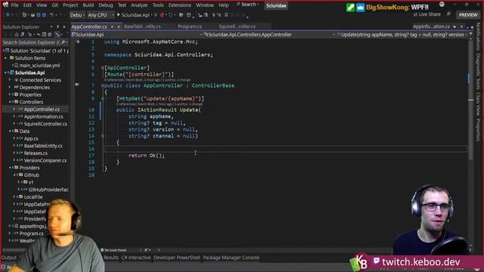Click the Save All toolbar icon
The image size is (484, 272).
[x=44, y=15]
